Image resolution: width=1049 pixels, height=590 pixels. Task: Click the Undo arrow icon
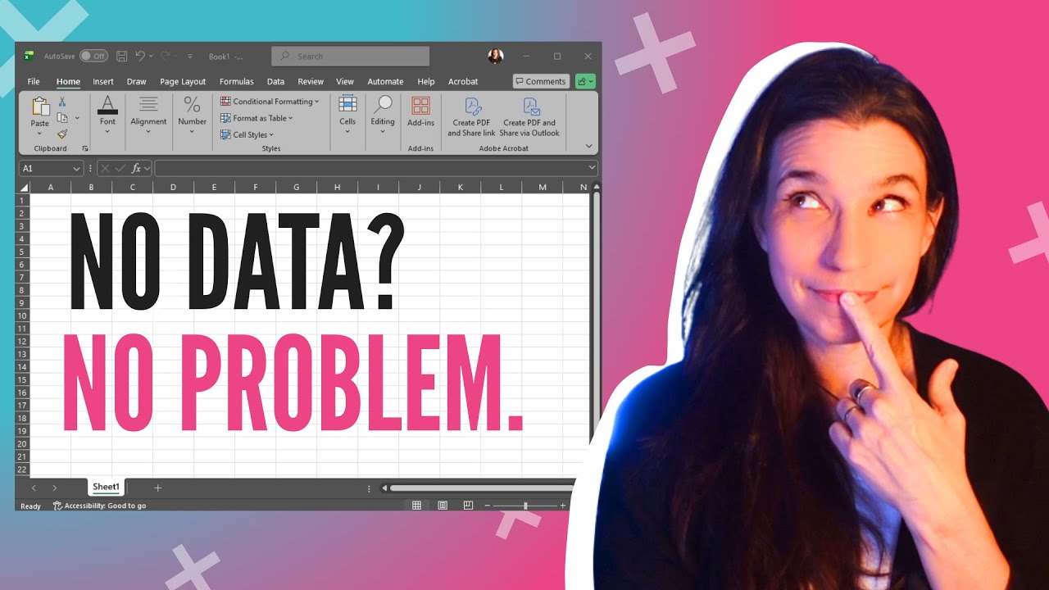[140, 56]
